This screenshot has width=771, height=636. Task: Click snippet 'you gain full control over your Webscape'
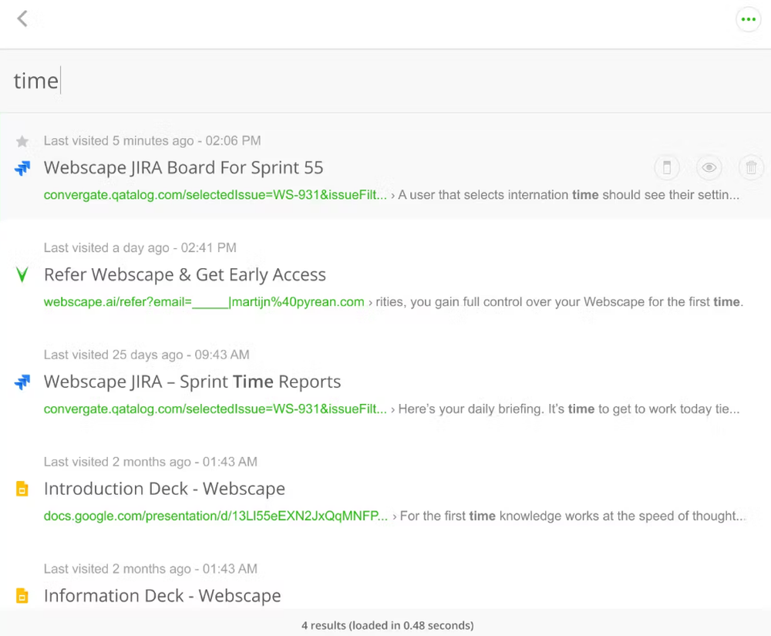527,301
